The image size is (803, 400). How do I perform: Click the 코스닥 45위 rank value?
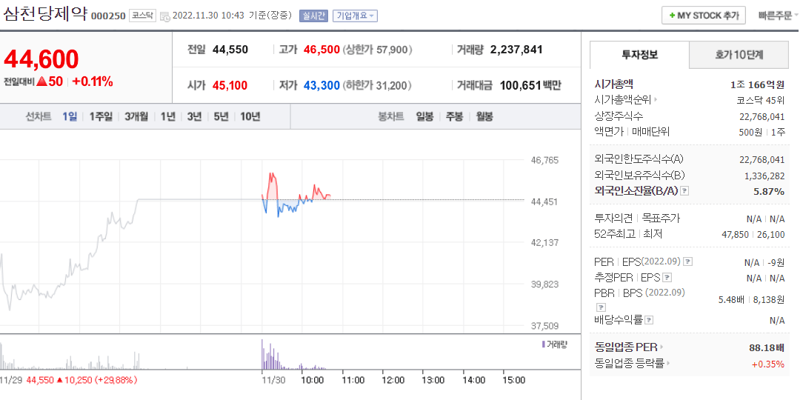point(761,101)
